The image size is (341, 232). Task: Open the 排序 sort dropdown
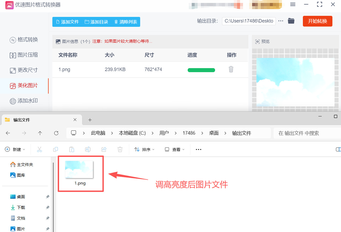144,149
